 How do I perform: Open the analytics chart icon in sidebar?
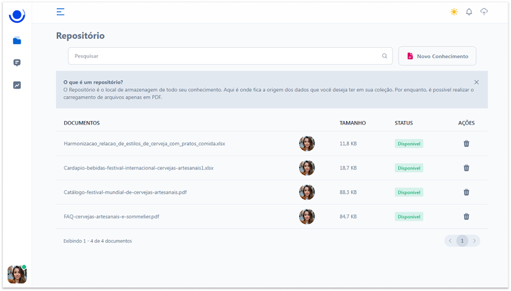point(17,85)
